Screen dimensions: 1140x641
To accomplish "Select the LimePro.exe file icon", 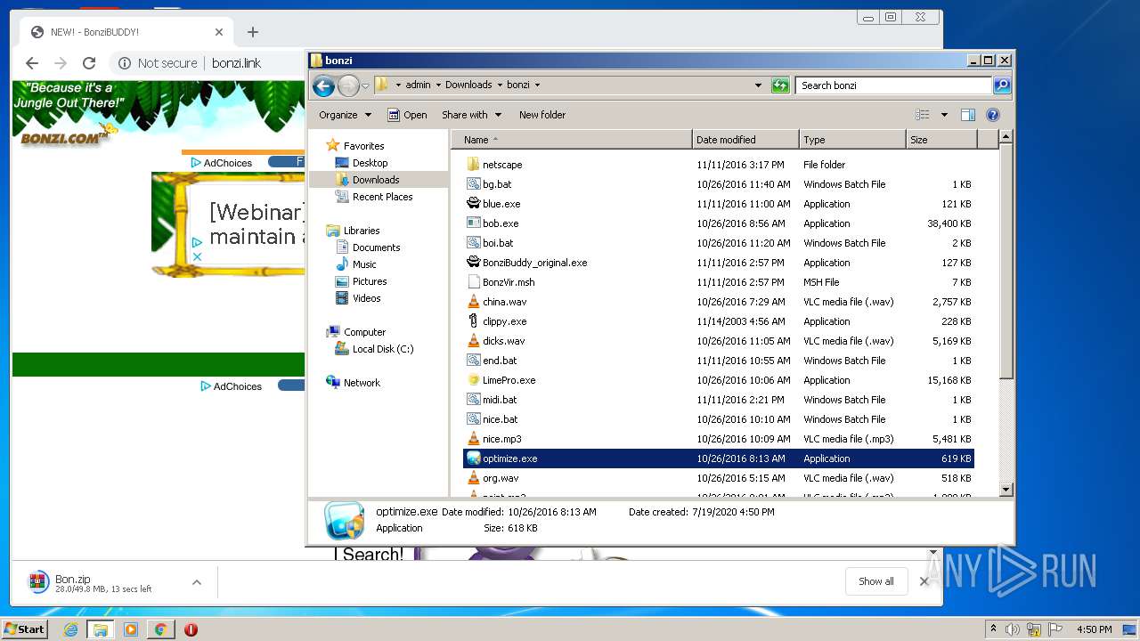I will click(x=474, y=380).
